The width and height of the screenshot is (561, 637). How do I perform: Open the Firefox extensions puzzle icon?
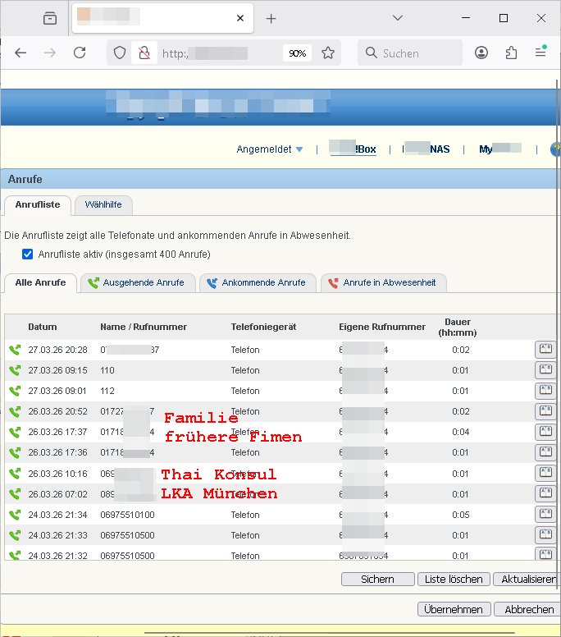click(511, 53)
